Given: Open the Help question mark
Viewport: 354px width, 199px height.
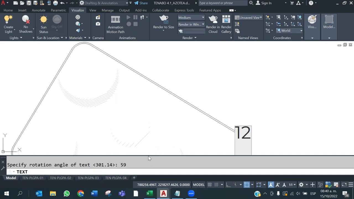Looking at the screenshot, I should [311, 3].
